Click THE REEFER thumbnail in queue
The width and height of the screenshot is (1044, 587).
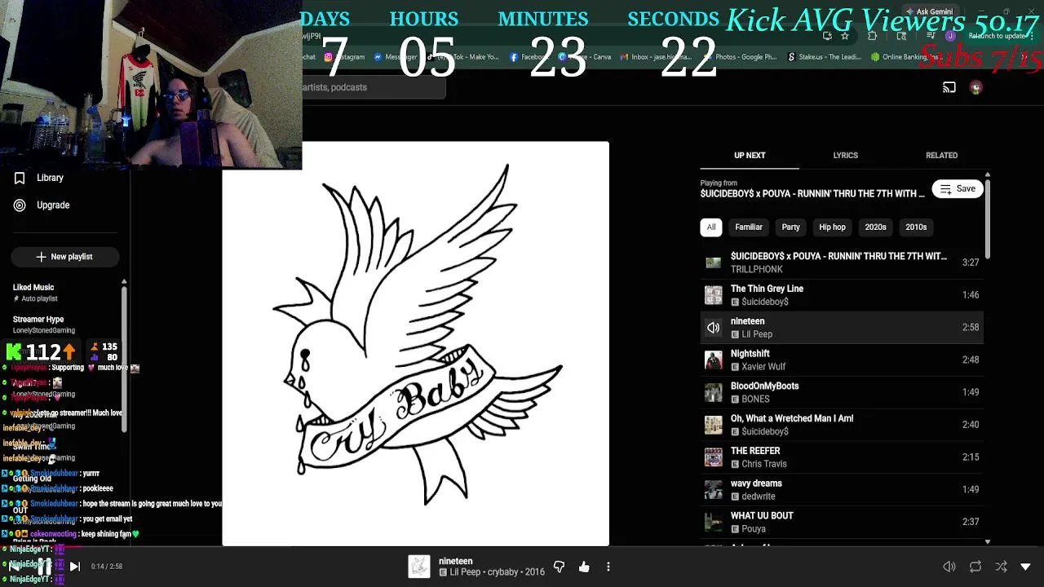pos(714,457)
